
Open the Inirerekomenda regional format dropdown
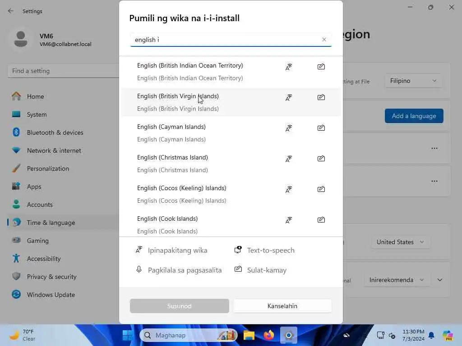click(x=397, y=280)
